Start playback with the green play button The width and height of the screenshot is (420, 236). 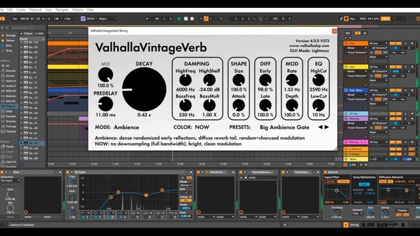click(179, 19)
